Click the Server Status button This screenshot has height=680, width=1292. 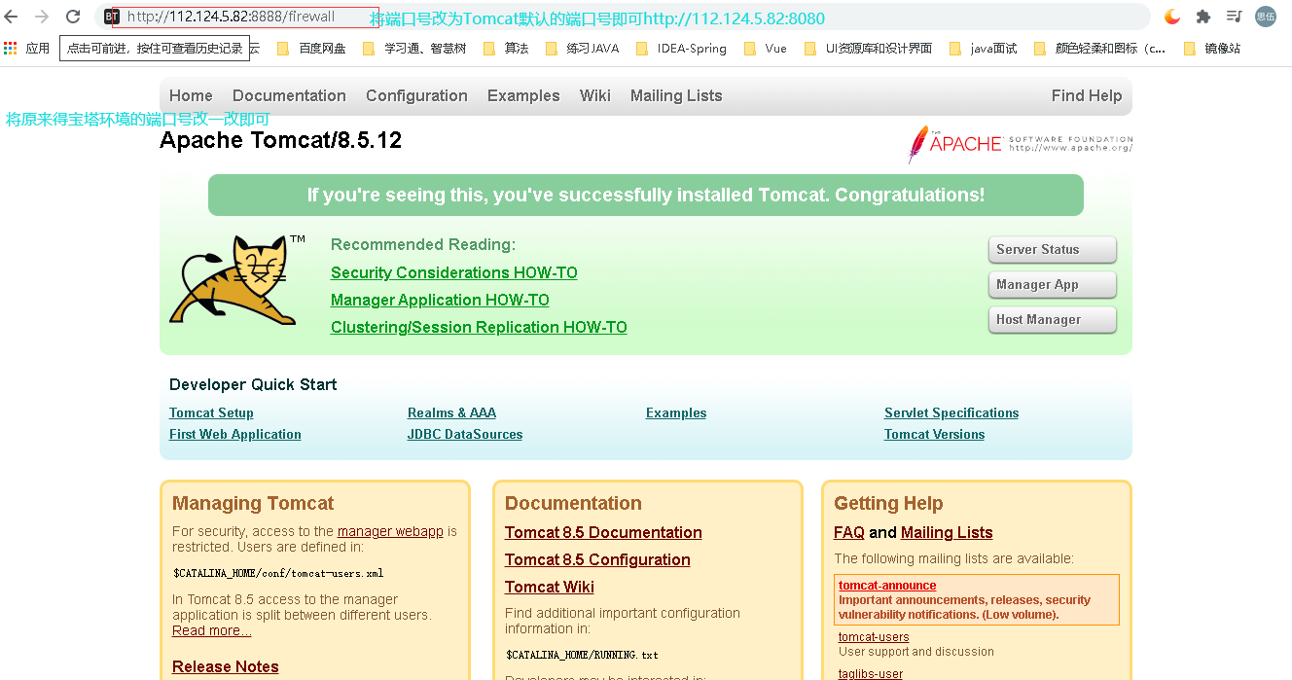coord(1052,249)
